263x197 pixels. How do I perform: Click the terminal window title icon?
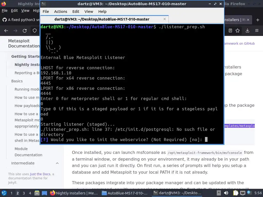(44, 4)
